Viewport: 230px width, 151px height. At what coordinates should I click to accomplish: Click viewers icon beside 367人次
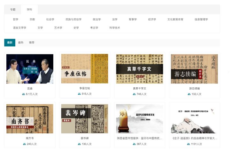point(134,144)
